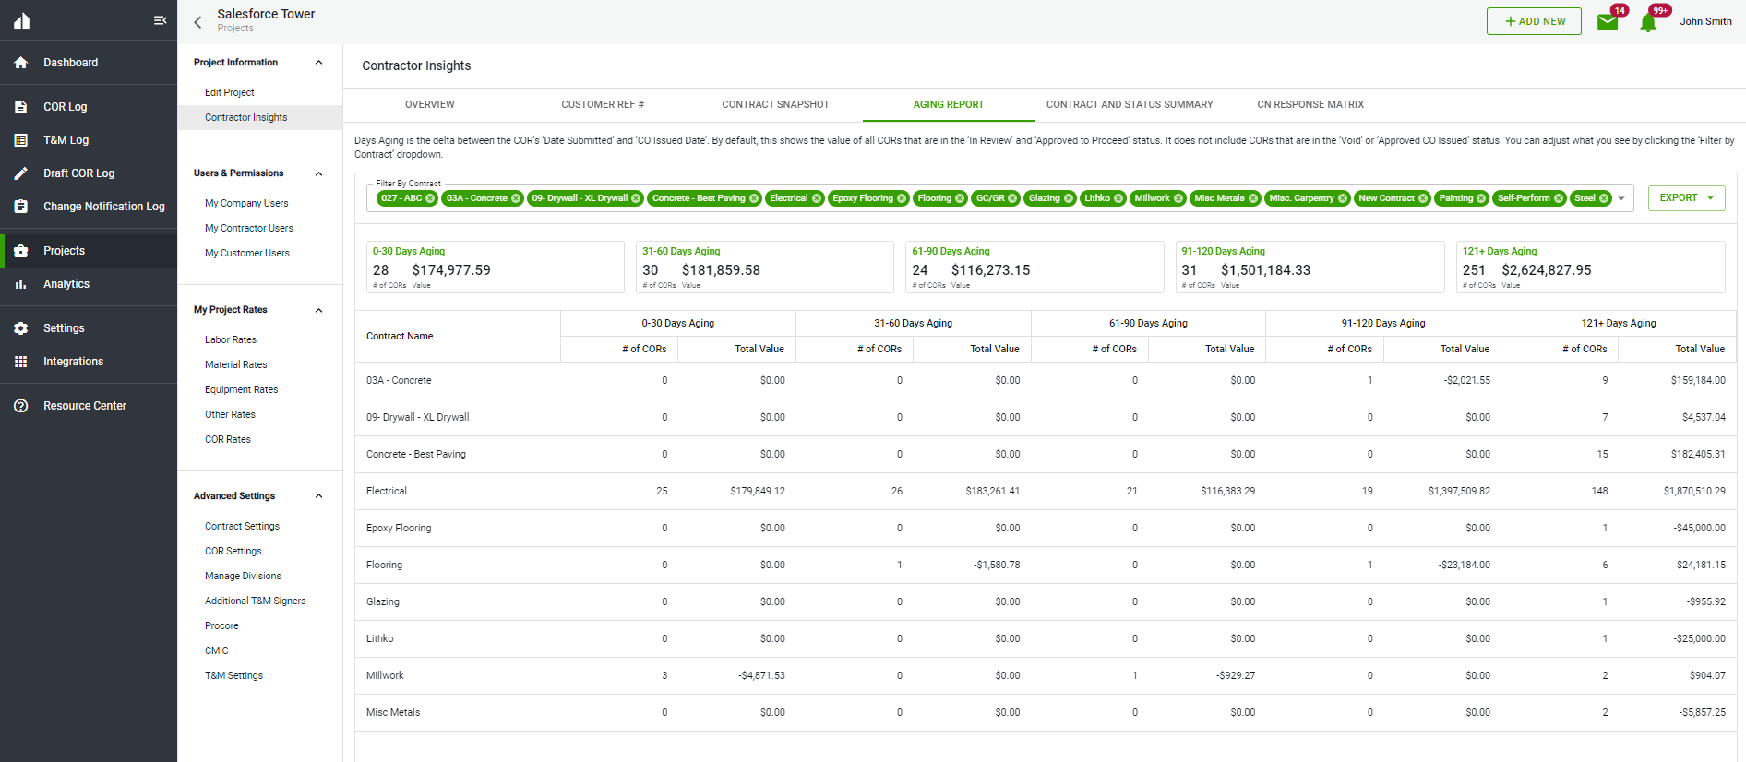This screenshot has height=762, width=1746.
Task: Open Labor Rates
Action: 231,339
